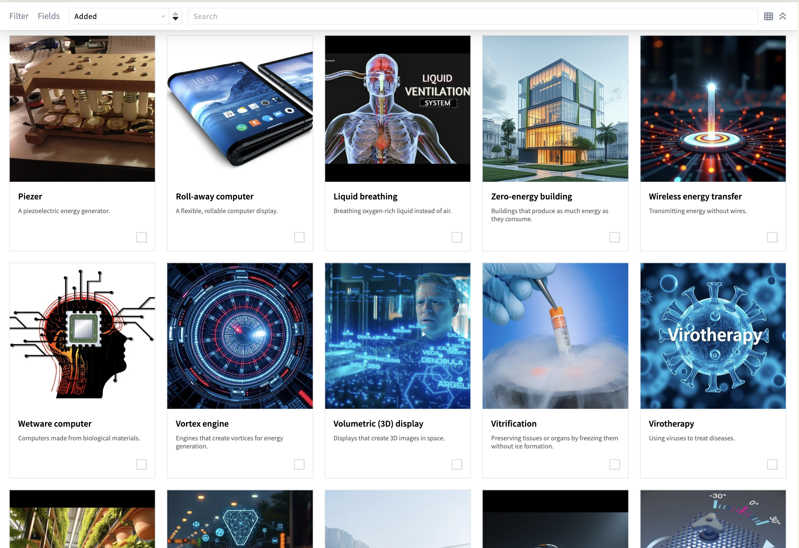Select the Volumetric (3D) display checkbox
This screenshot has width=799, height=548.
[x=457, y=464]
